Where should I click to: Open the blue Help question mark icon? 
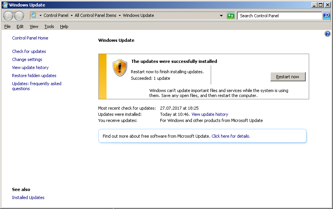click(327, 34)
